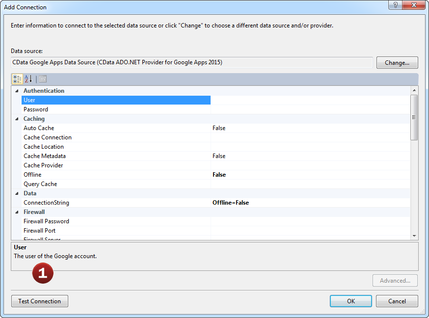Click the Alphabetical sort icon
Viewport: 429px width, 318px height.
28,79
